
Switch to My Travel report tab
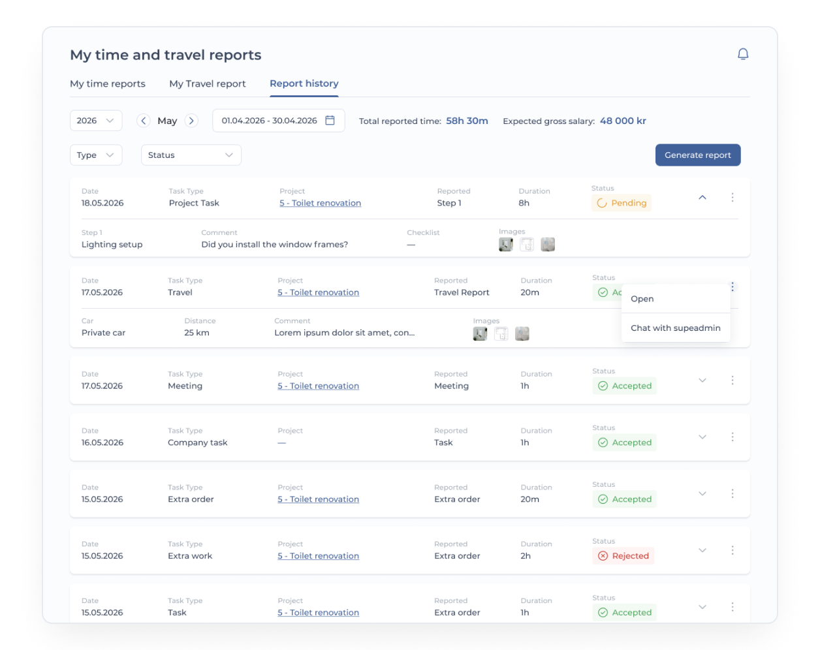208,84
